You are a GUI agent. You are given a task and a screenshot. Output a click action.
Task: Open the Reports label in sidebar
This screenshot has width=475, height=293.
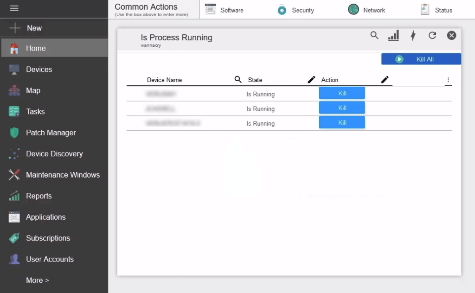39,196
